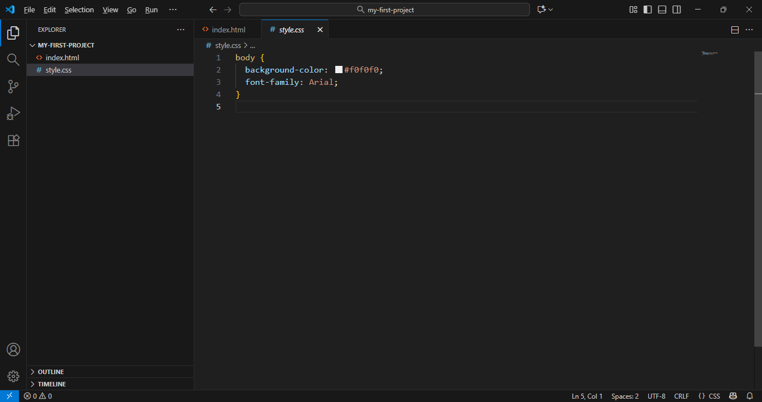Change the CRLF line ending setting

click(x=682, y=396)
